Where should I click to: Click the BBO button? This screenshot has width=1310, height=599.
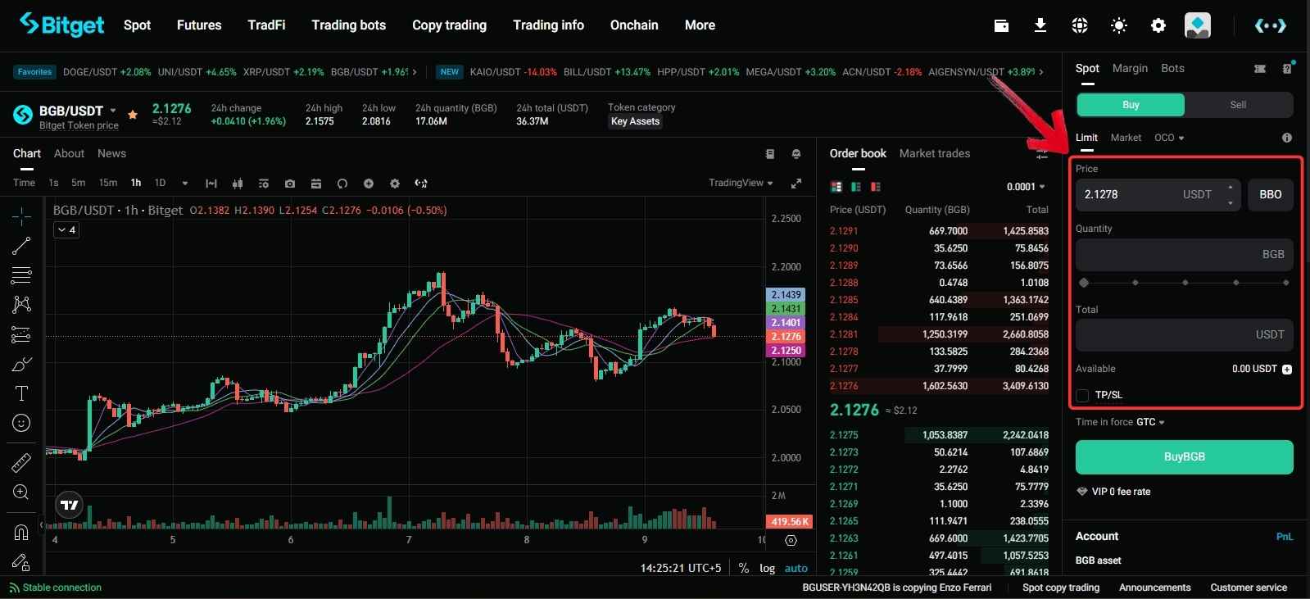[1271, 194]
